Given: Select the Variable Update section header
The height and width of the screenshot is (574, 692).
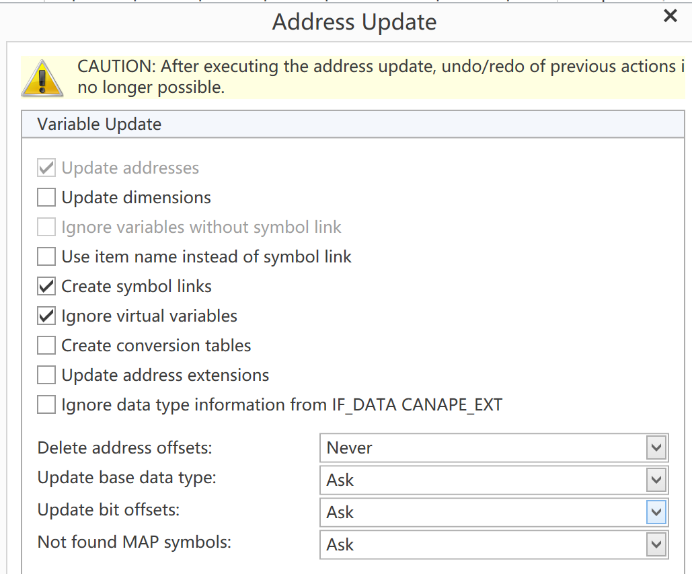Looking at the screenshot, I should pyautogui.click(x=100, y=124).
